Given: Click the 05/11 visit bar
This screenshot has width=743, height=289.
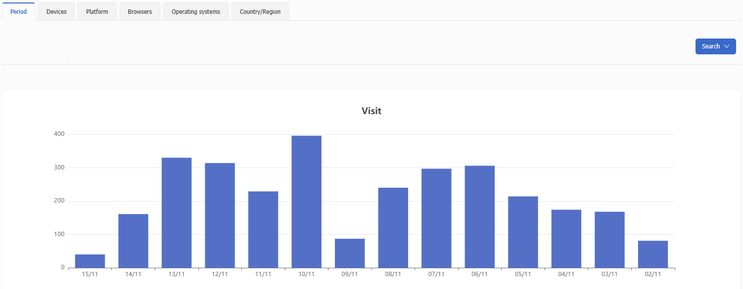Looking at the screenshot, I should (x=523, y=232).
